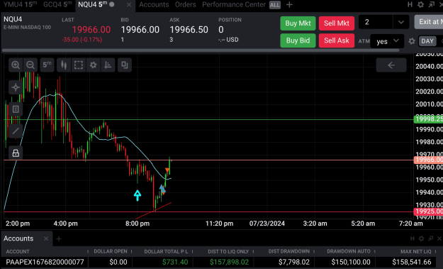
Task: Sort by MAX NET LIQ column header
Action: tap(416, 251)
